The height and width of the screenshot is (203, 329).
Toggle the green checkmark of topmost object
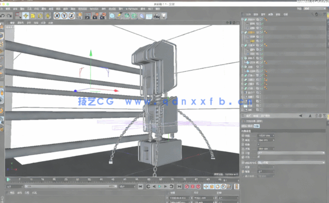262,19
